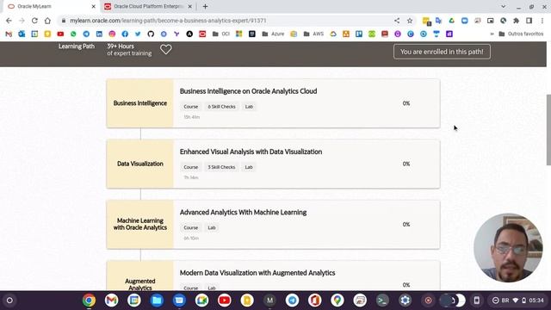Viewport: 551px width, 310px height.
Task: Open Microsoft Office app from the shelf
Action: pos(314,301)
